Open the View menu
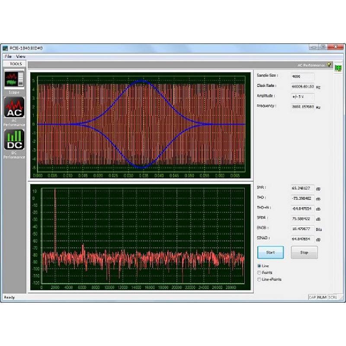Screen dimensions: 346x346 coord(21,57)
